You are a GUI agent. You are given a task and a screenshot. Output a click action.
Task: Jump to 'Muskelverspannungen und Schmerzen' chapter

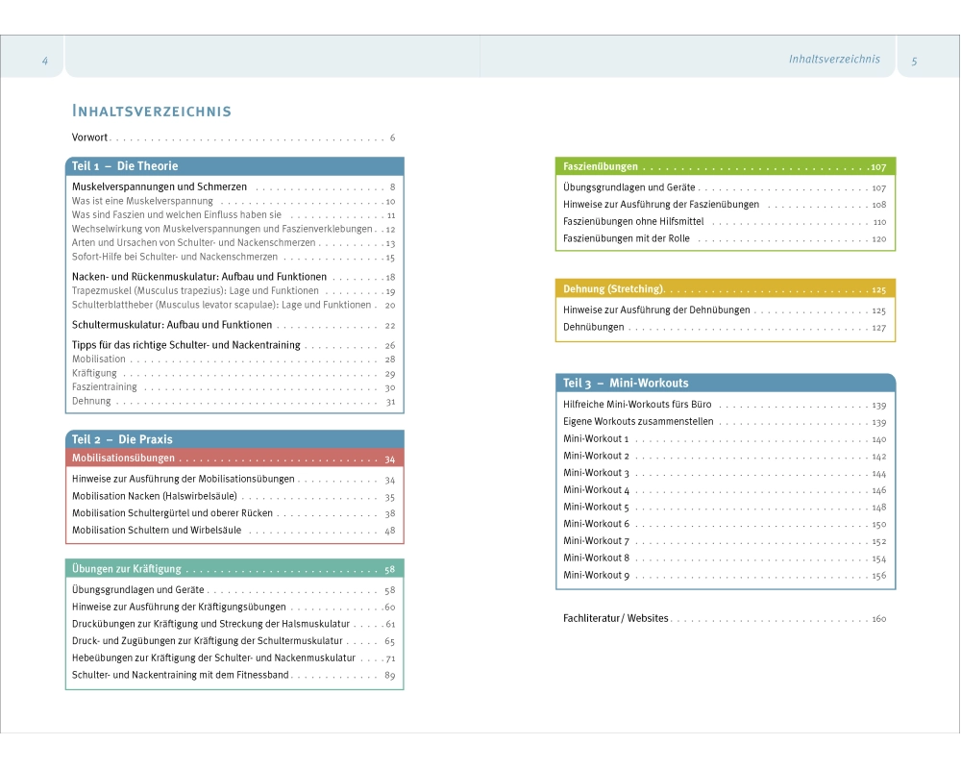coord(160,186)
